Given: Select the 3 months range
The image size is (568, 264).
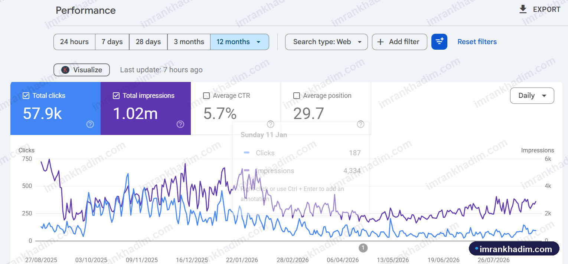Looking at the screenshot, I should pyautogui.click(x=189, y=42).
